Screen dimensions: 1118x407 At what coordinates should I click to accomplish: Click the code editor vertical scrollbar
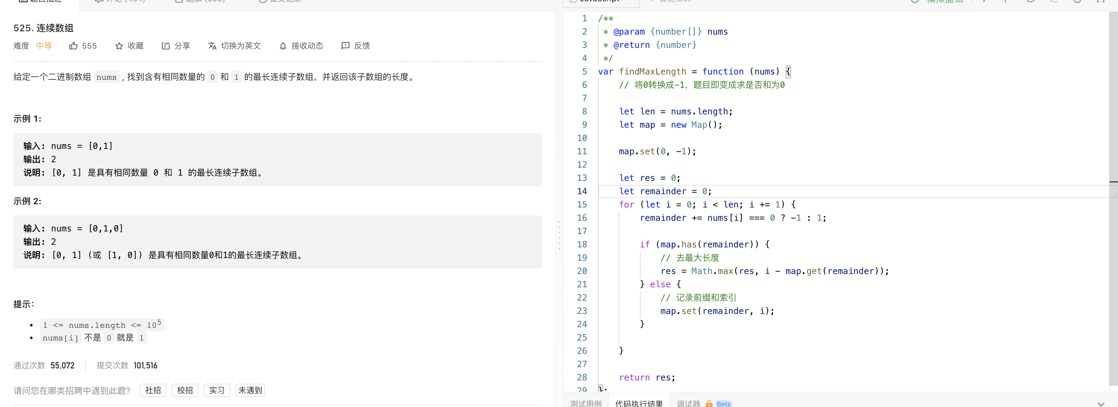point(1113,199)
